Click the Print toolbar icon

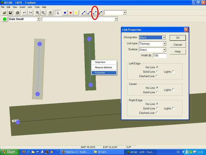[x=17, y=13]
